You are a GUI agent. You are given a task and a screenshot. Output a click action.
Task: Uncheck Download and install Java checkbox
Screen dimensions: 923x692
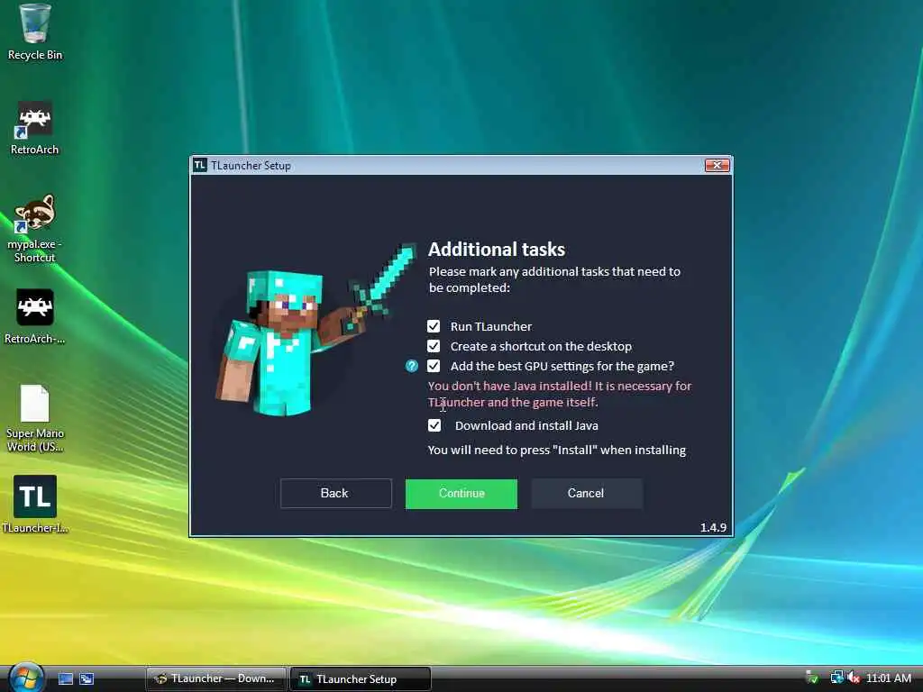pyautogui.click(x=434, y=425)
